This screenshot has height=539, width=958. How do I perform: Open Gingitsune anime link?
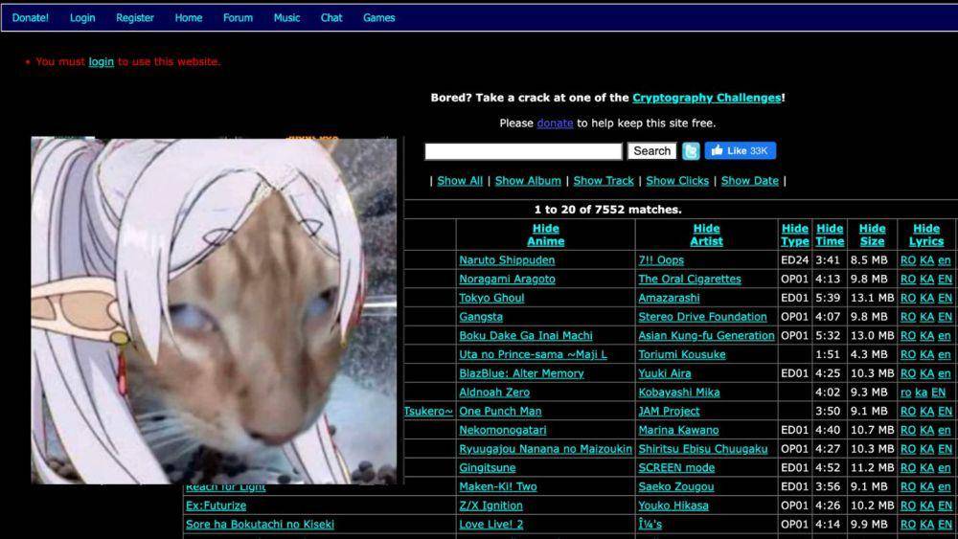tap(488, 468)
